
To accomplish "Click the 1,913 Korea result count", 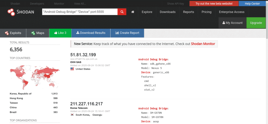I will pos(54,94).
